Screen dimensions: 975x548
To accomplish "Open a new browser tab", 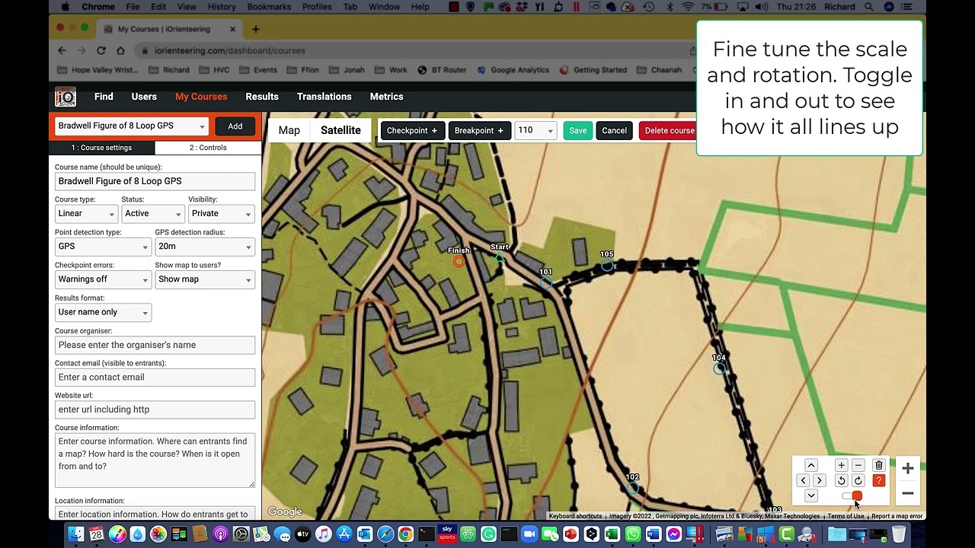I will [x=256, y=29].
